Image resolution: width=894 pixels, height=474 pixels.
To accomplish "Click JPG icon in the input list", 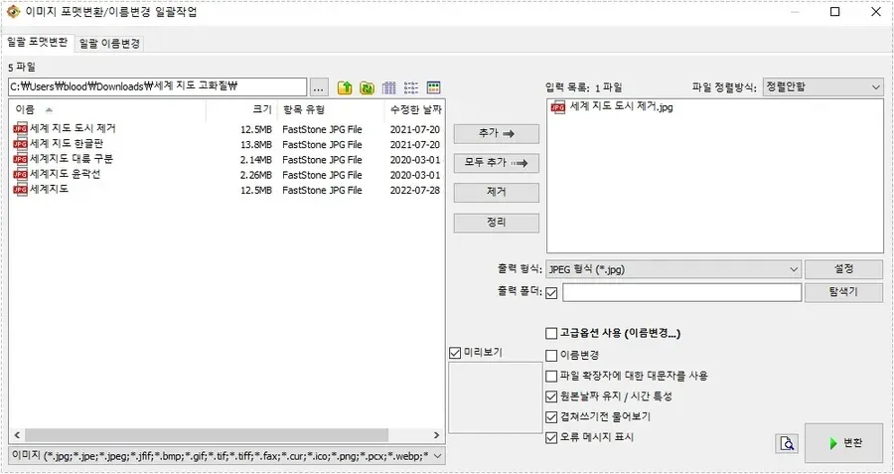I will coord(558,107).
